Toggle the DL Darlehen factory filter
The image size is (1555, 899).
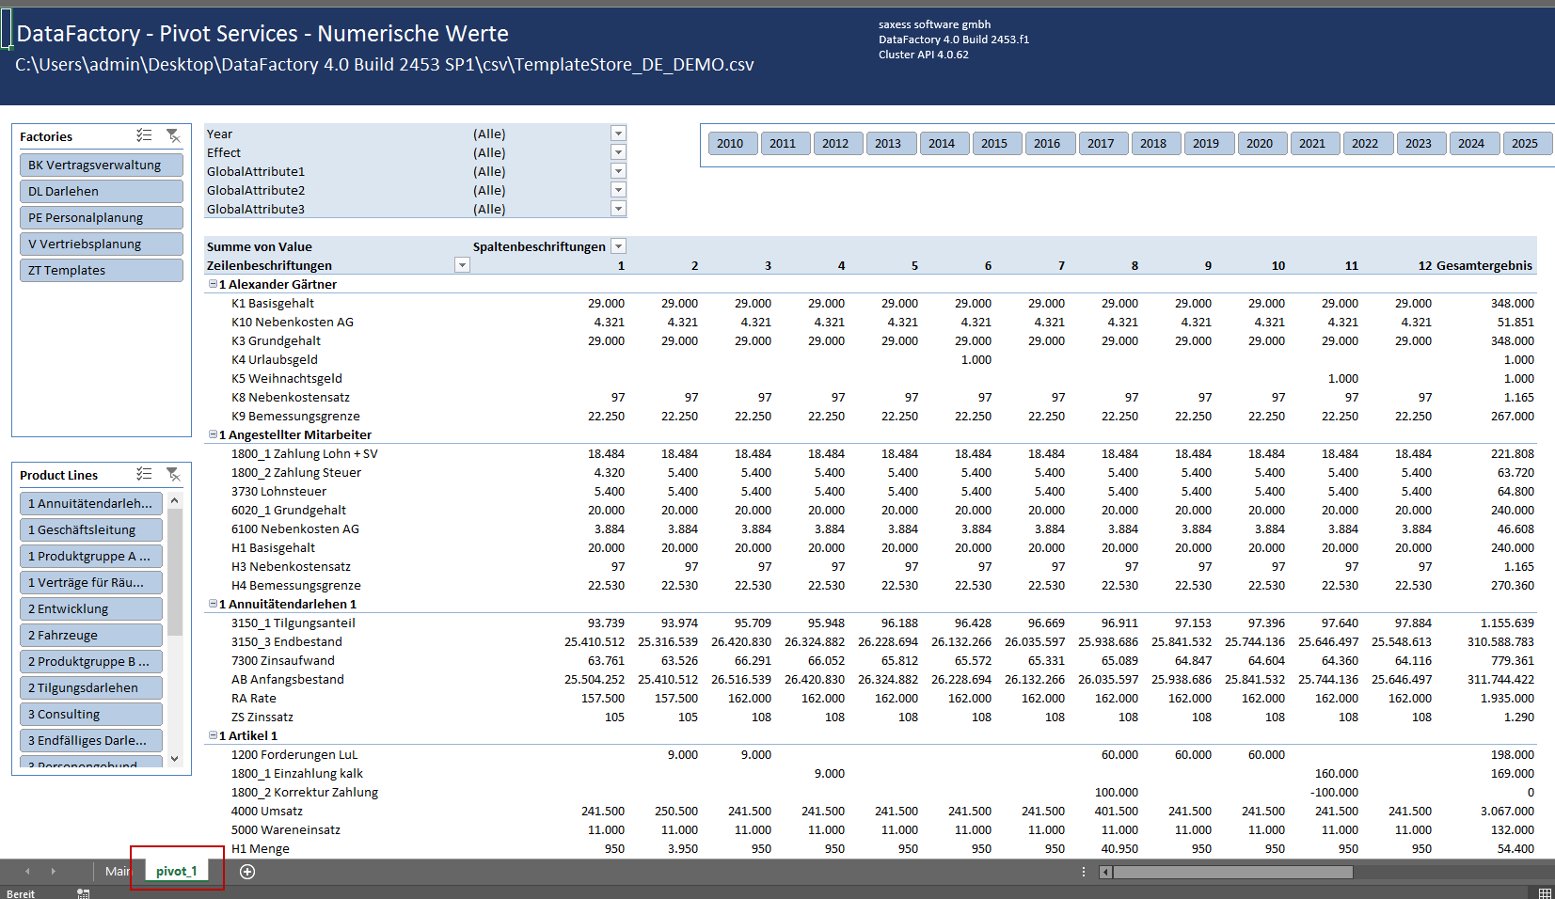click(101, 191)
